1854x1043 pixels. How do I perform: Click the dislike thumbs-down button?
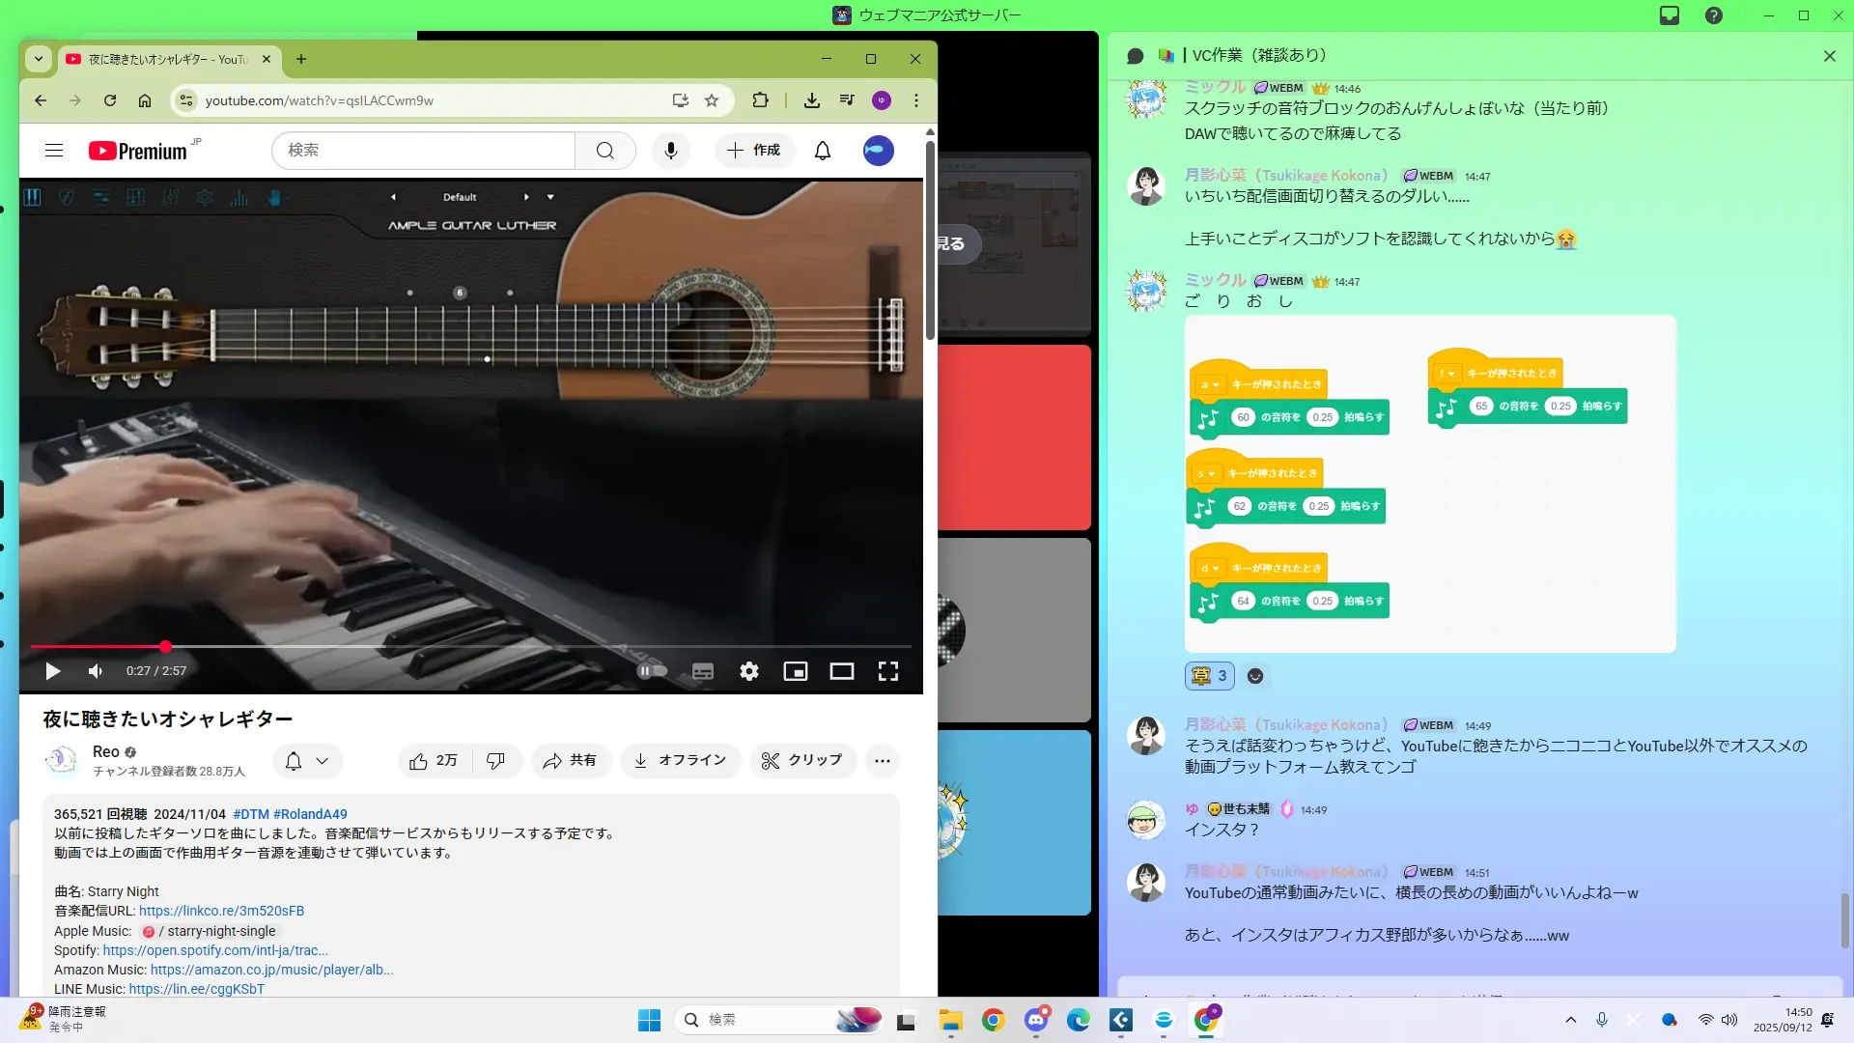[x=496, y=761]
